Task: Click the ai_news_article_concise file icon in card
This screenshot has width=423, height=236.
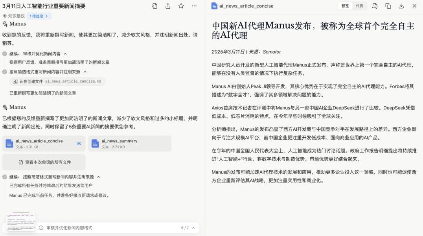Action: point(9,144)
